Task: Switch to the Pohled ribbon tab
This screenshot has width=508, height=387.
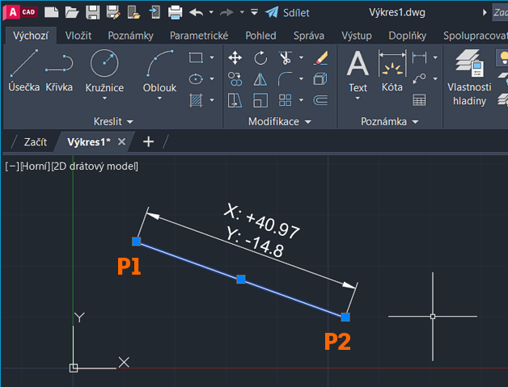Action: (x=260, y=36)
